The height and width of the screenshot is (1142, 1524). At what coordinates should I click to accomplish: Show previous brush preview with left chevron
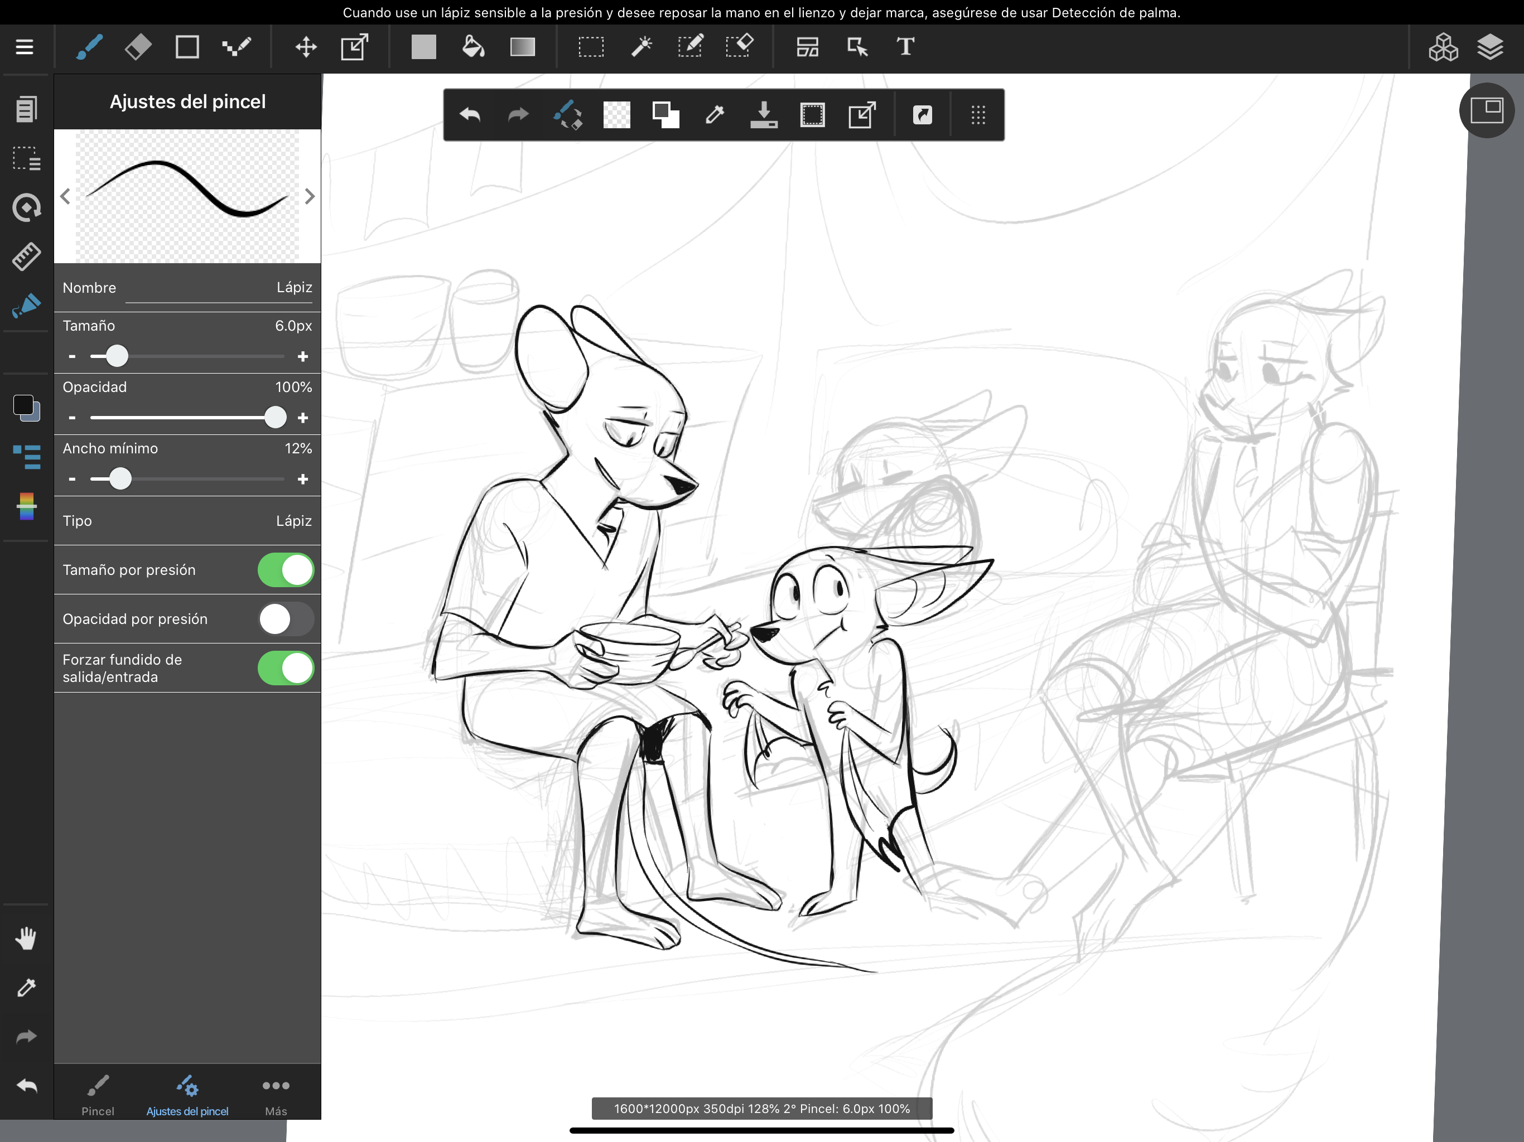[65, 197]
